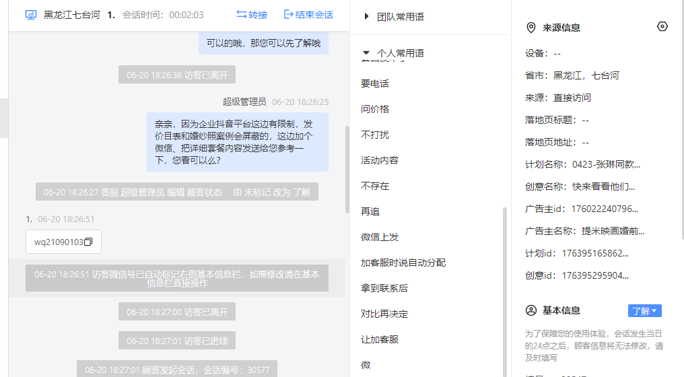
Task: Open the 了解 customer status dropdown
Action: [645, 310]
